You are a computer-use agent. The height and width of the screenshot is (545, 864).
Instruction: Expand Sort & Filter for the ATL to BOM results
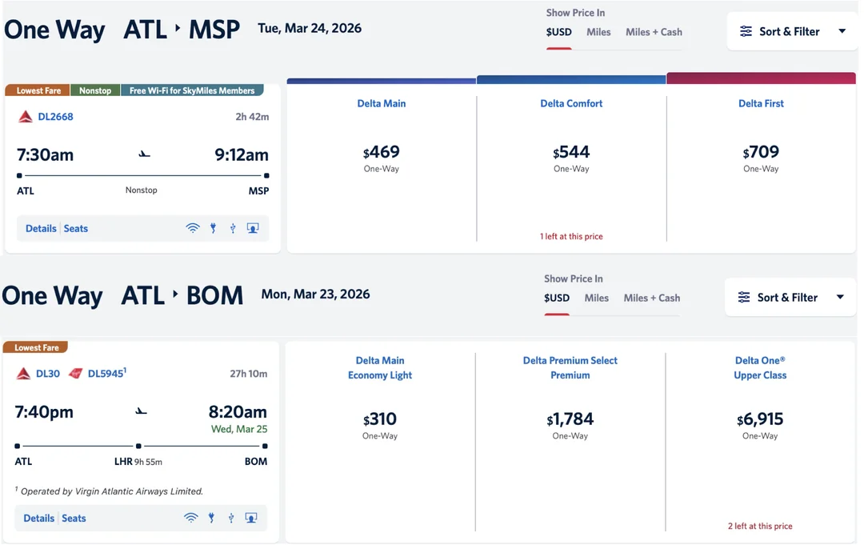pos(789,297)
